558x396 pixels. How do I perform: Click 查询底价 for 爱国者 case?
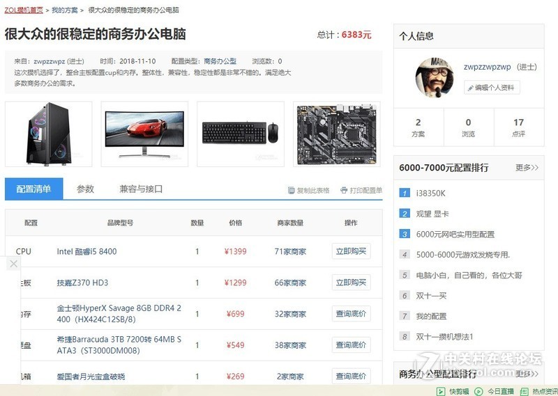352,376
